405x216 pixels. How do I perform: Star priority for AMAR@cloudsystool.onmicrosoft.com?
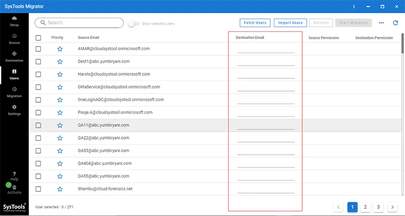click(60, 49)
